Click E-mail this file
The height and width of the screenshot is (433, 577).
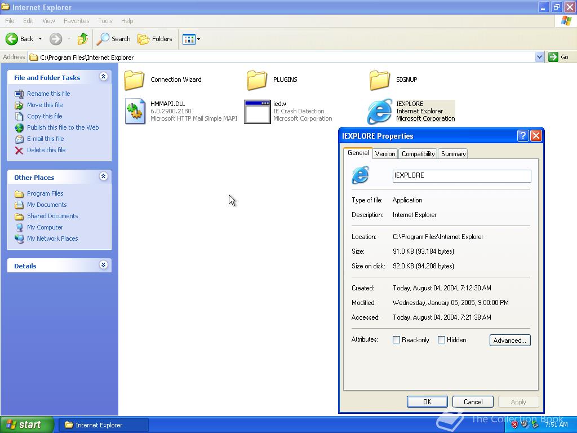point(45,139)
